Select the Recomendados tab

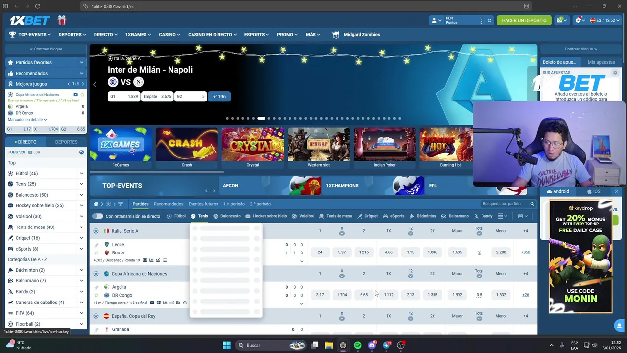169,204
